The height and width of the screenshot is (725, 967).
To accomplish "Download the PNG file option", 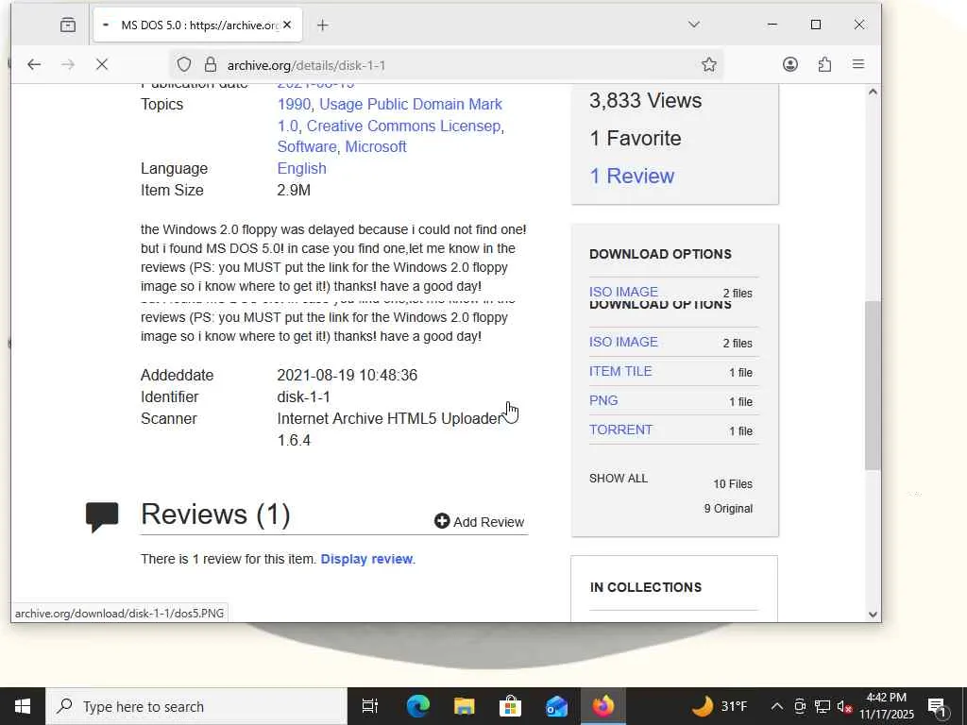I will click(603, 400).
